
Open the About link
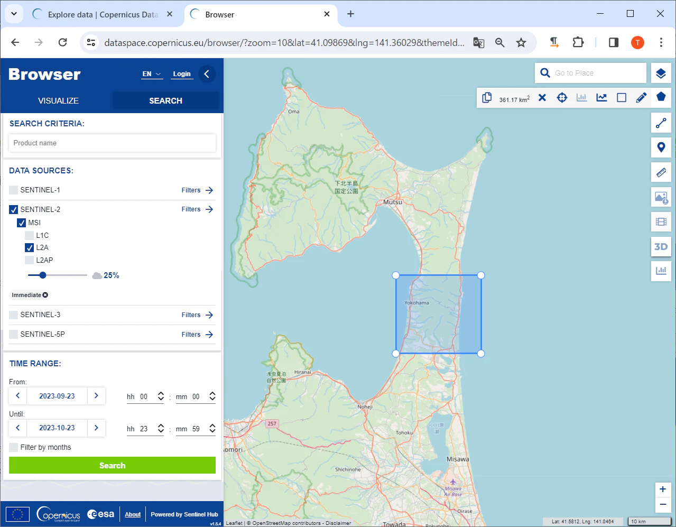tap(133, 514)
